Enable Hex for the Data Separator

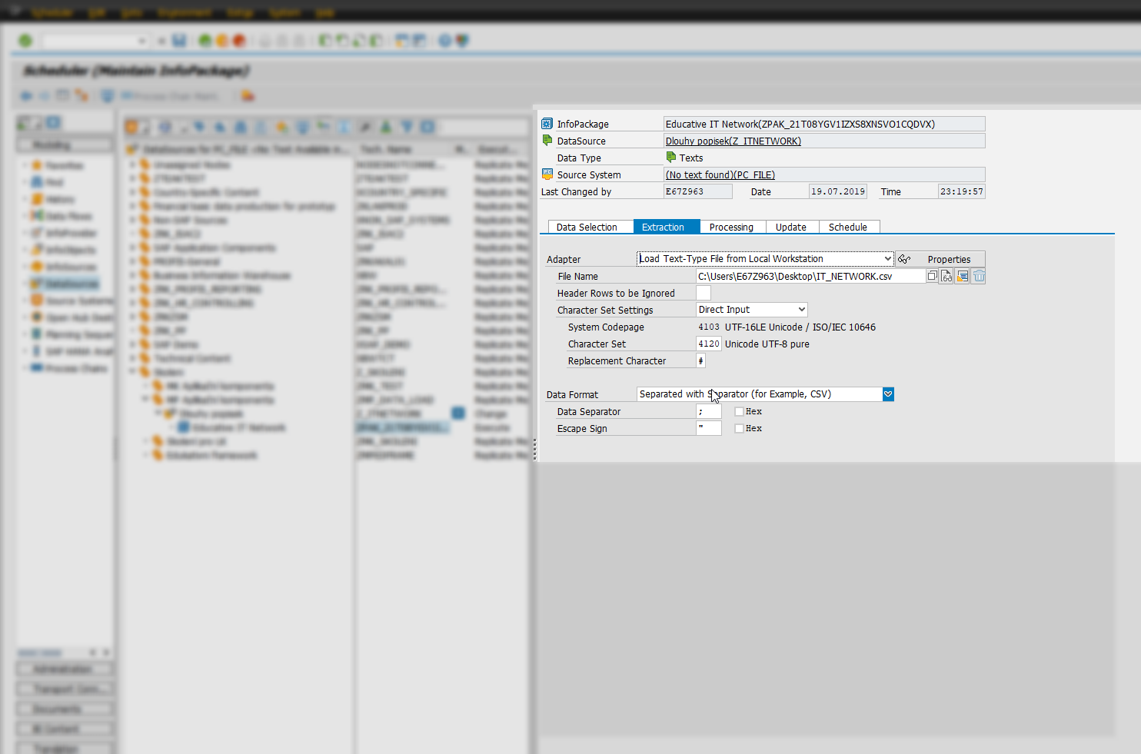(738, 411)
